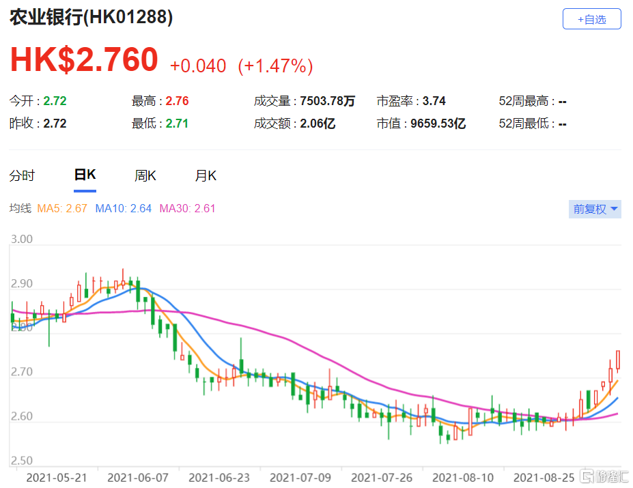
Task: Click the 2021-07-26 date axis label
Action: point(382,478)
